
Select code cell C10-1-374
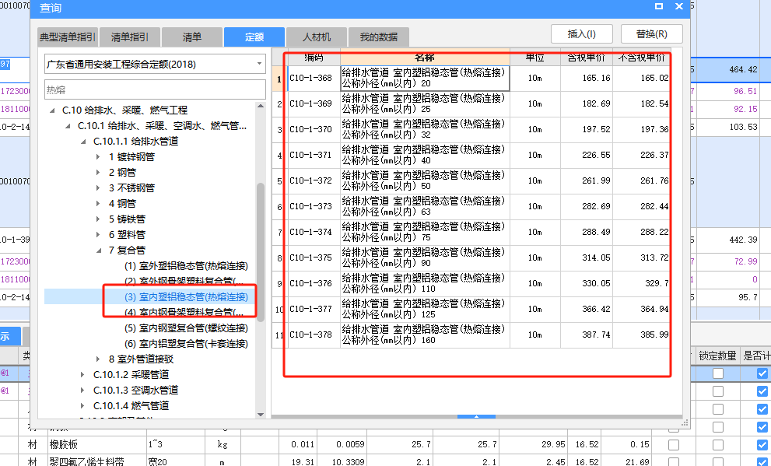click(314, 232)
